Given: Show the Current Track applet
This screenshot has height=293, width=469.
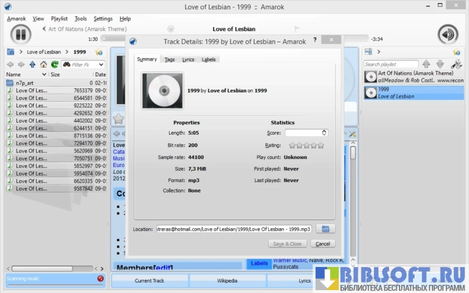Looking at the screenshot, I should (x=149, y=281).
